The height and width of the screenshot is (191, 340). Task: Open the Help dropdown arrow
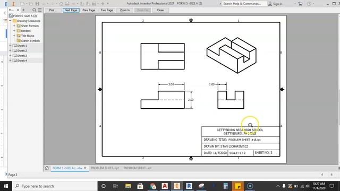(x=313, y=4)
